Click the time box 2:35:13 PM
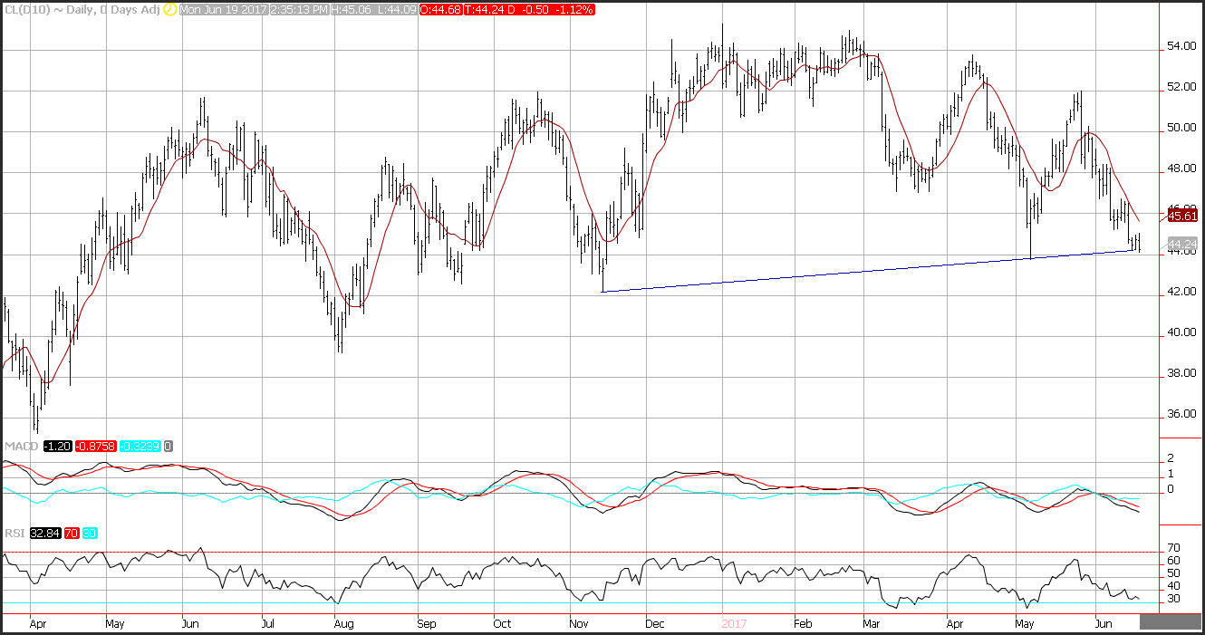The image size is (1205, 635). point(300,9)
